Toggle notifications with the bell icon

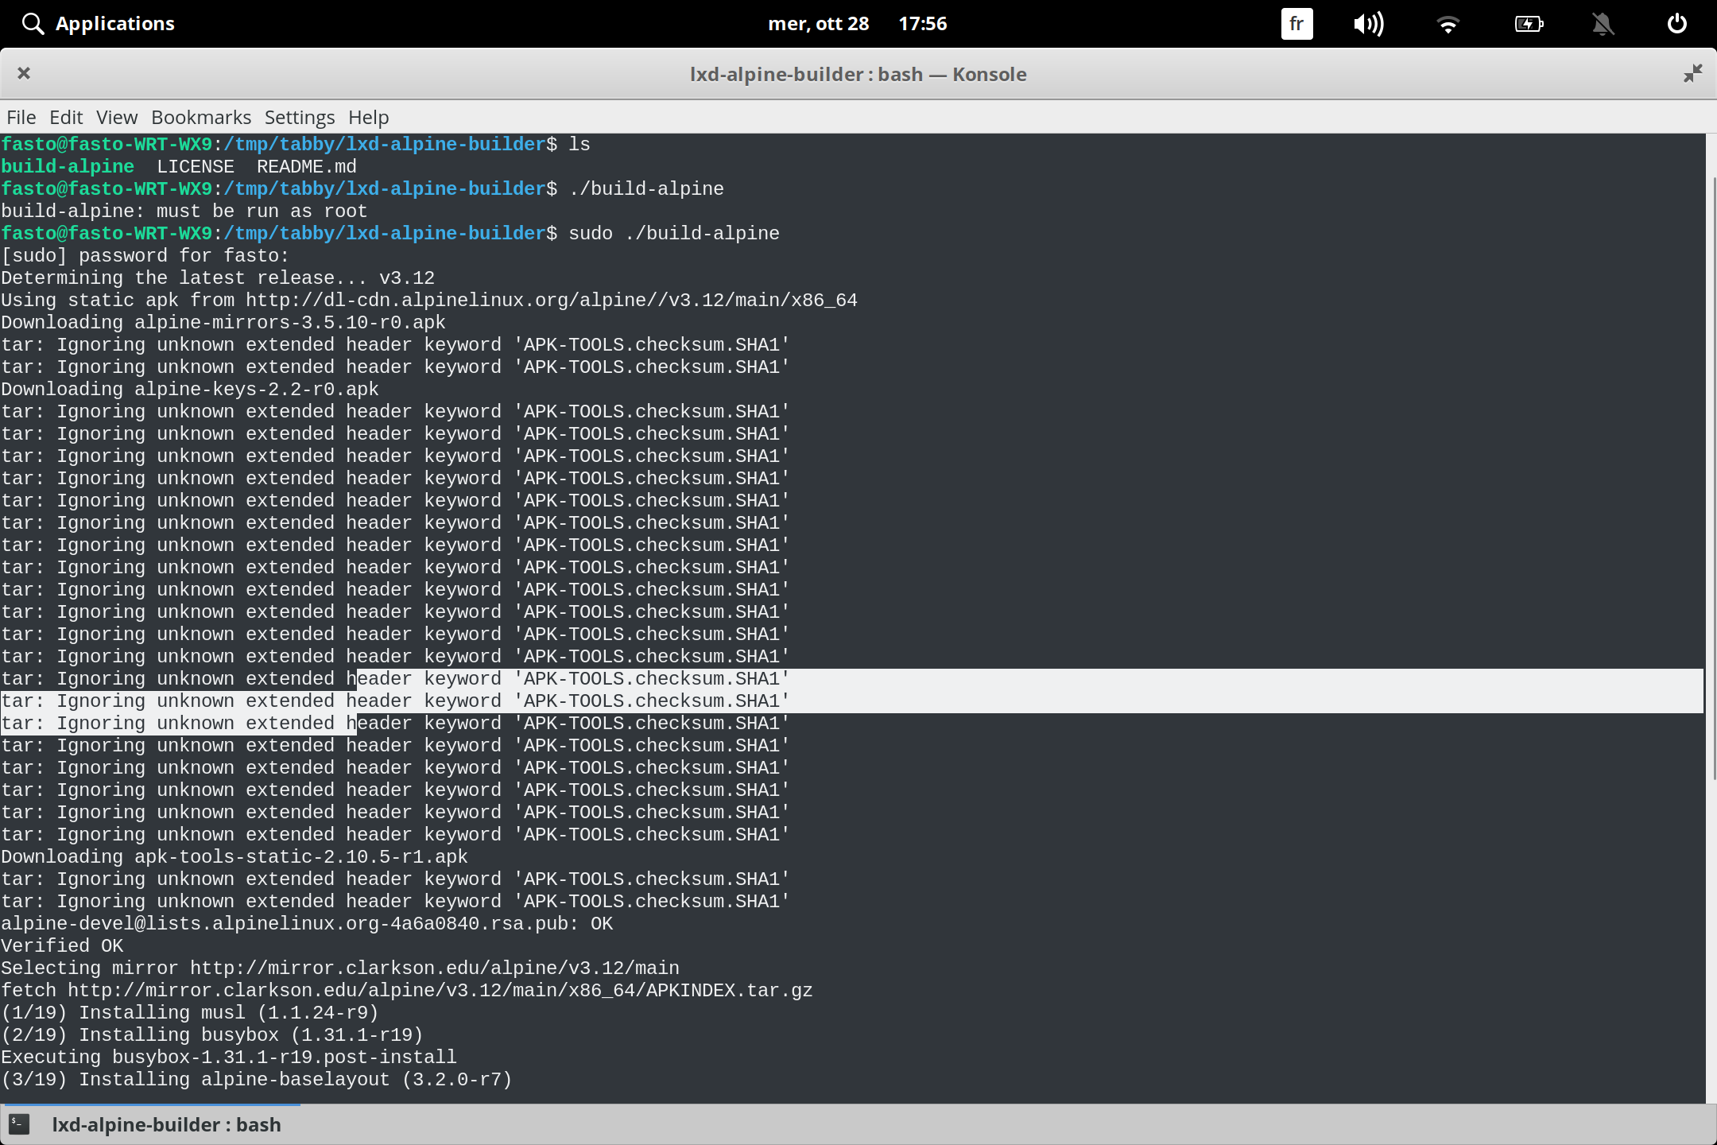pos(1603,24)
